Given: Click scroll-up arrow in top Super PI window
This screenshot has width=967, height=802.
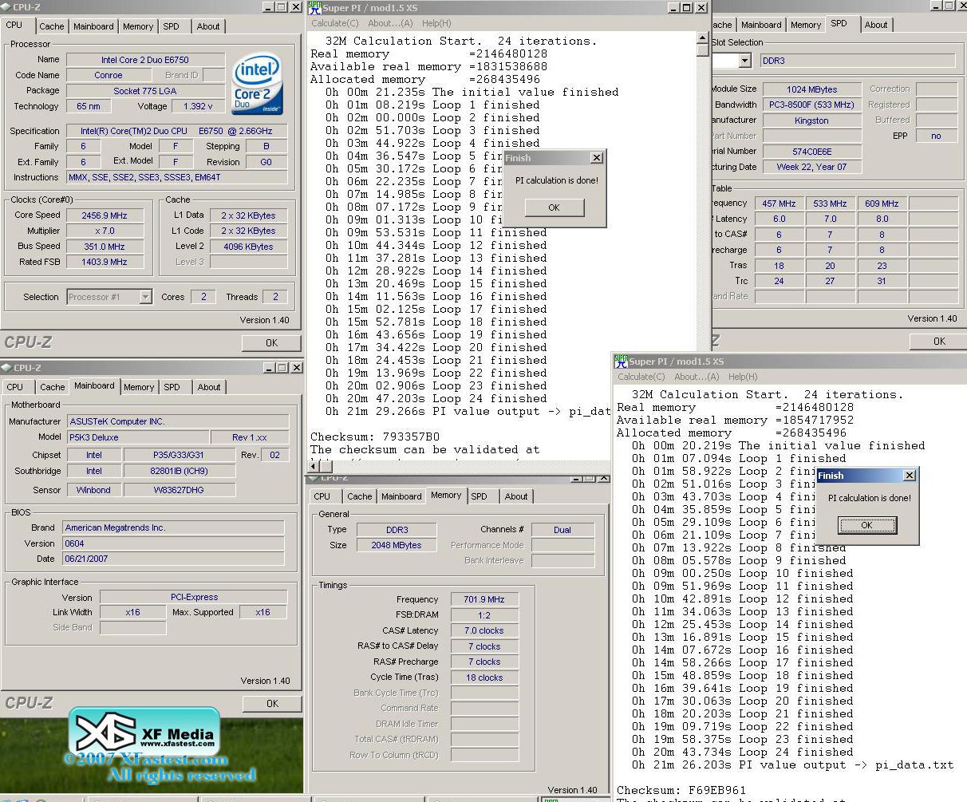Looking at the screenshot, I should [x=702, y=37].
